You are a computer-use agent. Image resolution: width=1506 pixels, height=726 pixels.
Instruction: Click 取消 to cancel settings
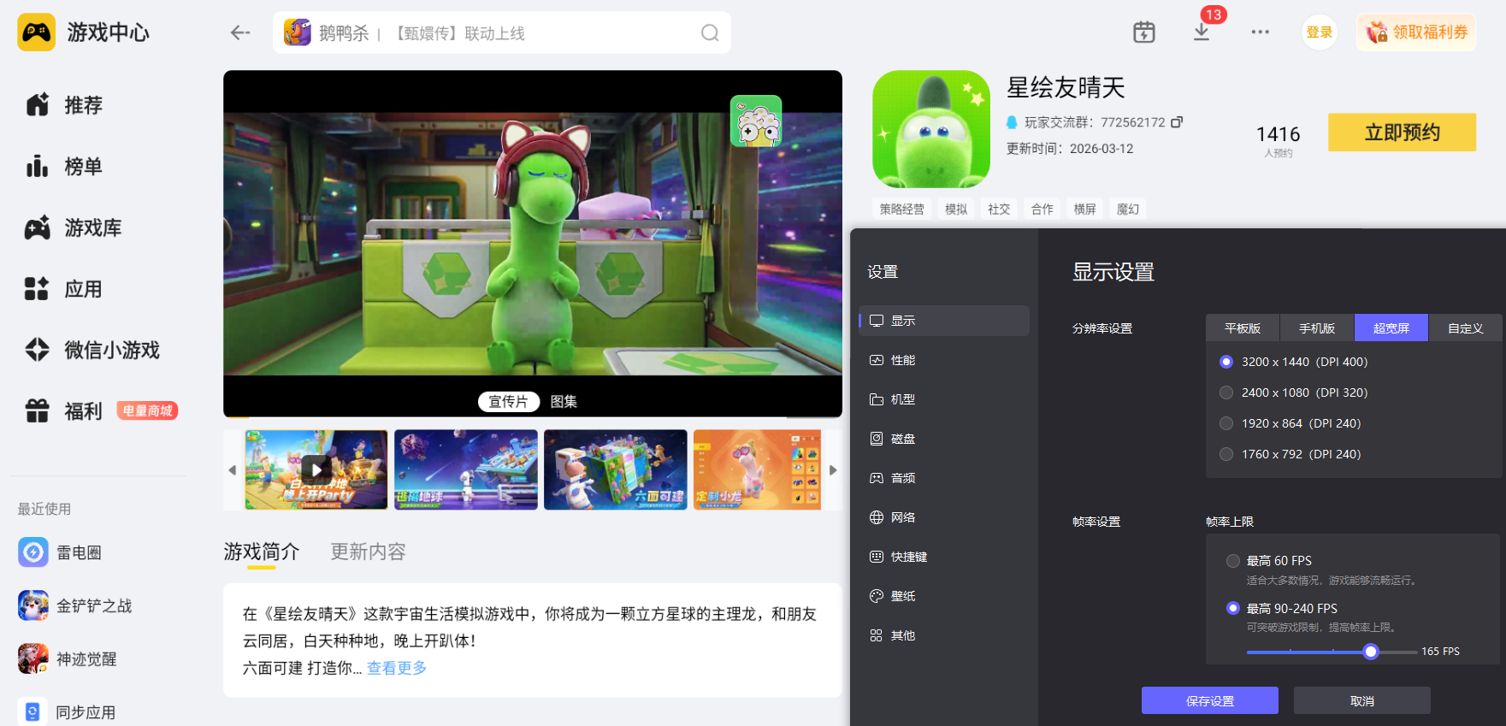pos(1362,701)
